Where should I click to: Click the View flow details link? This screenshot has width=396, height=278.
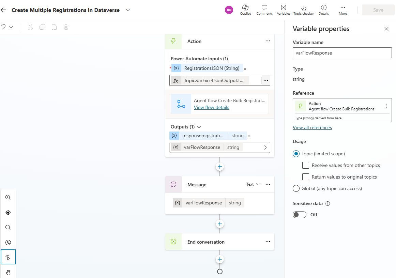[x=211, y=107]
